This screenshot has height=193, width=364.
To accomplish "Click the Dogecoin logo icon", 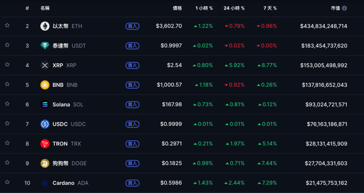I will click(45, 163).
